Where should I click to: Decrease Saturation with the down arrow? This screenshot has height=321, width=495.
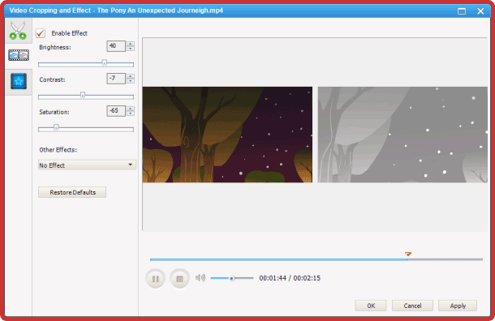(x=131, y=113)
